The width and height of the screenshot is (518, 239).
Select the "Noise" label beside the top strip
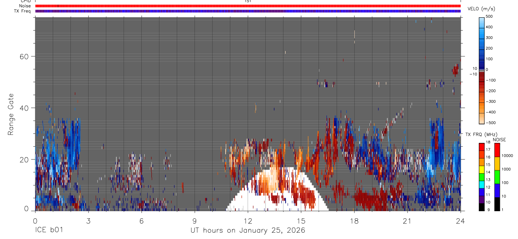pos(24,6)
